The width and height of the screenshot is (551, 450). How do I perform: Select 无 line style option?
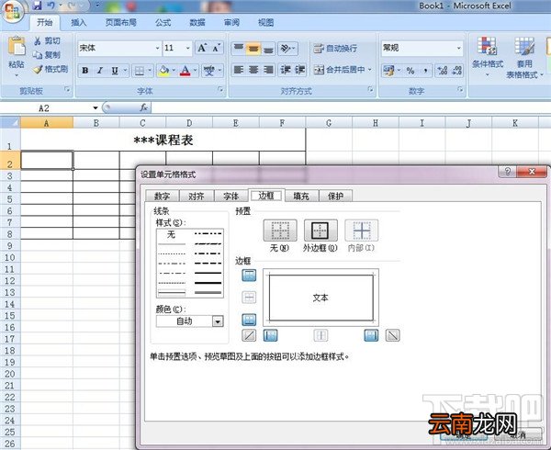171,234
